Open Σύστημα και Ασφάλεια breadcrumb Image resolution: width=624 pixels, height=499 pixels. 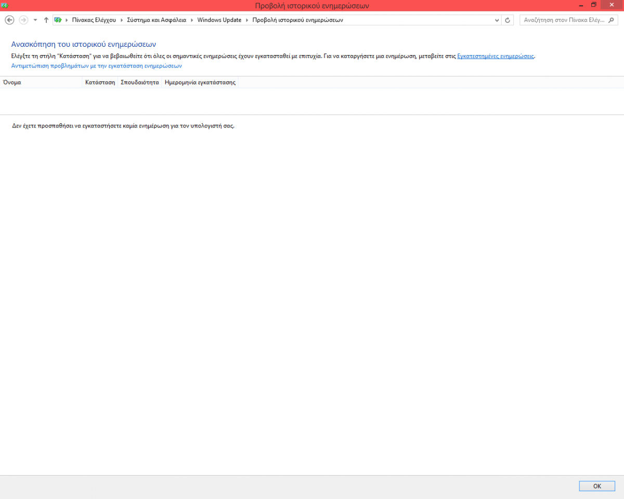pyautogui.click(x=157, y=20)
